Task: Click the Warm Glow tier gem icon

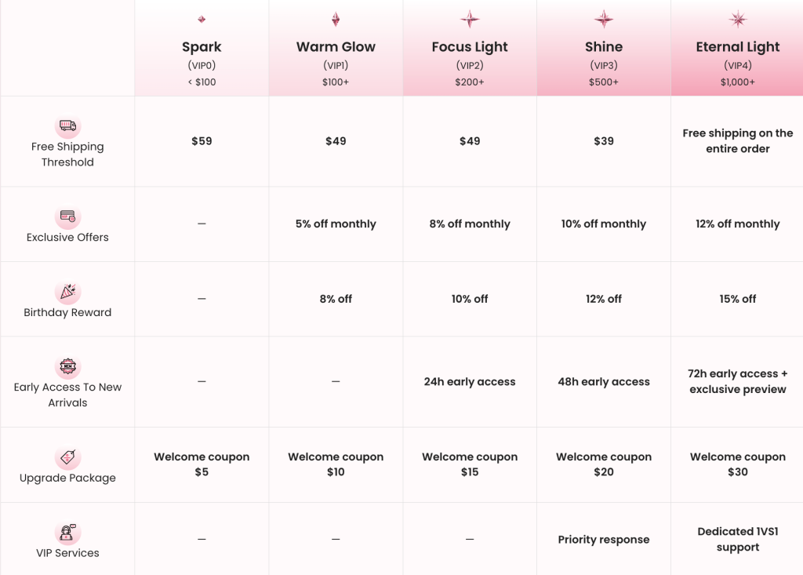Action: coord(336,20)
